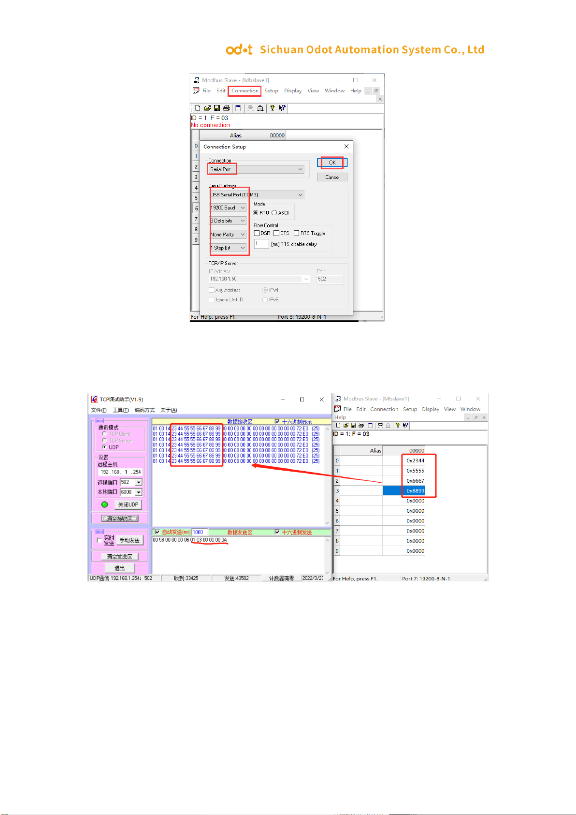Viewport: 576px width, 815px height.
Task: Open the 1 Stop Bit dropdown
Action: pos(228,248)
